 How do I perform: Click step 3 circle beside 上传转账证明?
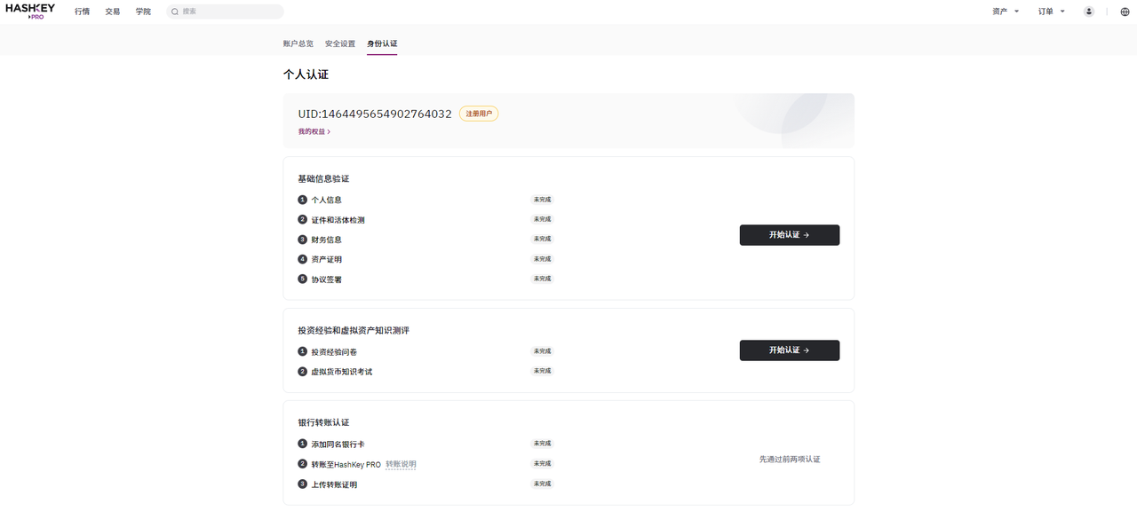click(302, 484)
